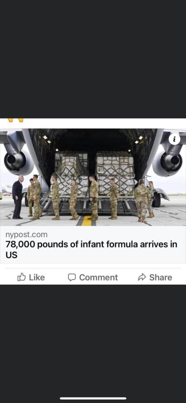Tap the info "i" icon on the photo

click(175, 139)
